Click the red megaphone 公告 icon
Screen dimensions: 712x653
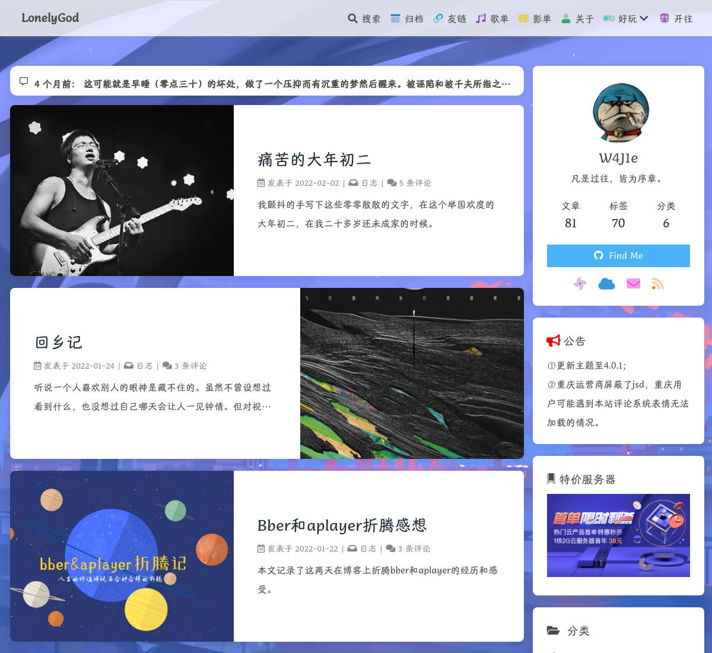coord(553,340)
